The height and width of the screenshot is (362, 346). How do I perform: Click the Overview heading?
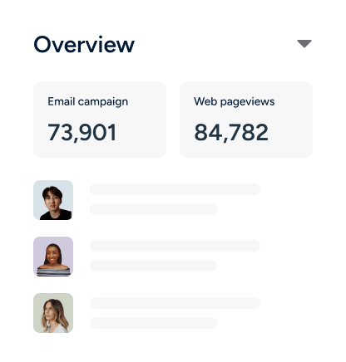84,44
